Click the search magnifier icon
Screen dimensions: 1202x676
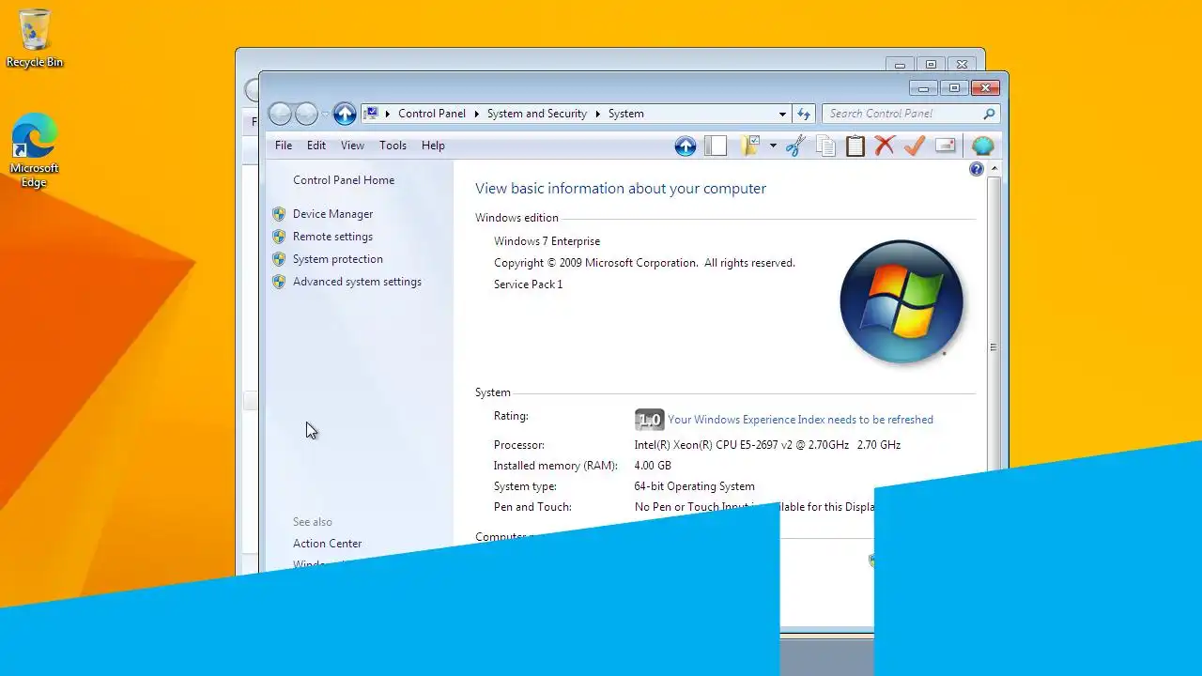[x=989, y=114]
